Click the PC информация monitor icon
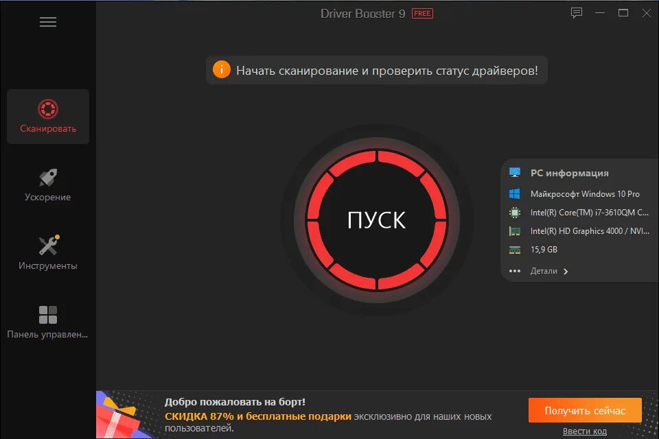Viewport: 659px width, 439px height. coord(514,173)
